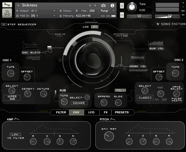
Task: Enable LINK to filter for amp envelope
Action: point(15,134)
